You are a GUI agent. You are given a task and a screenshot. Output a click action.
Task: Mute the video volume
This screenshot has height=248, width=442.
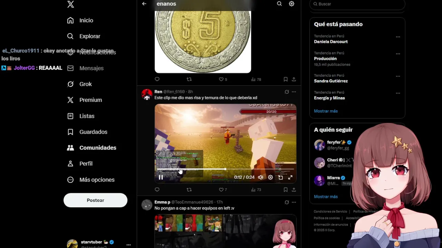[261, 177]
